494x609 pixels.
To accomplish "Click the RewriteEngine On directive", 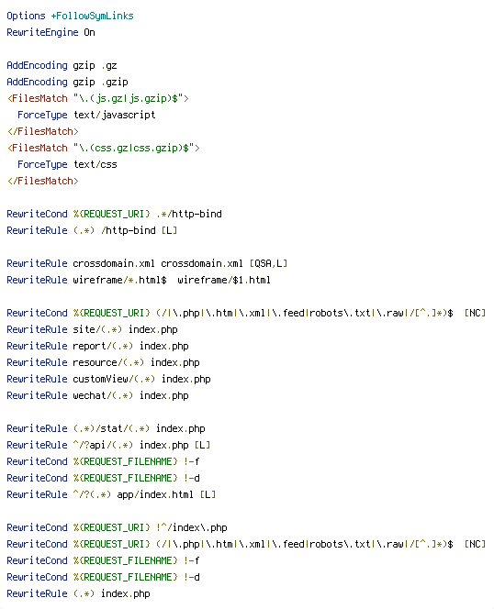I will (51, 32).
